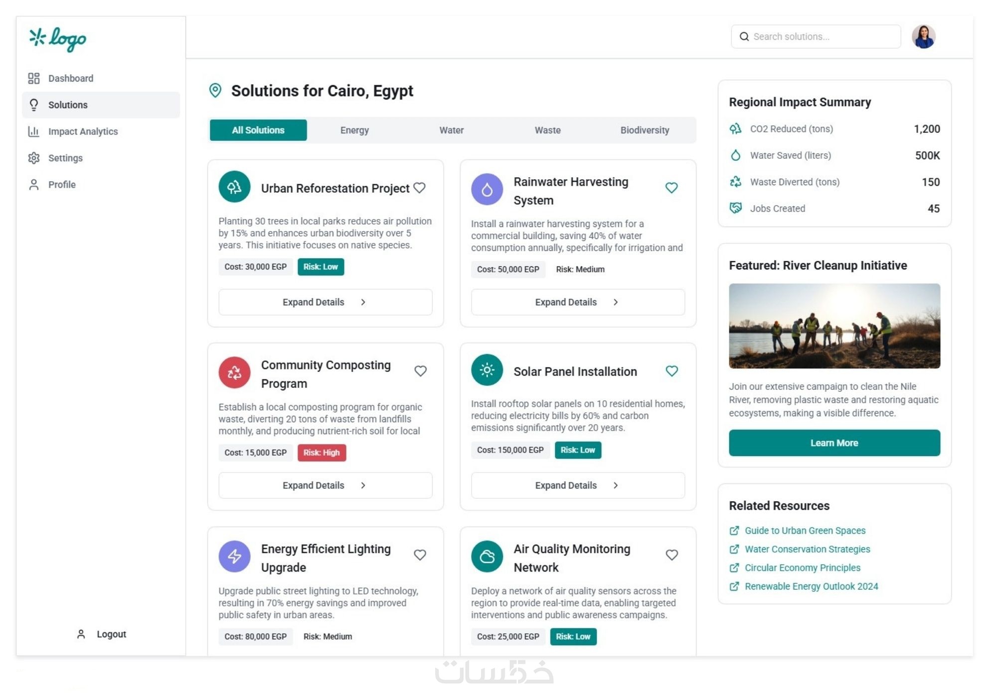The width and height of the screenshot is (989, 698).
Task: Toggle favorite heart on Rainwater Harvesting System
Action: click(671, 188)
